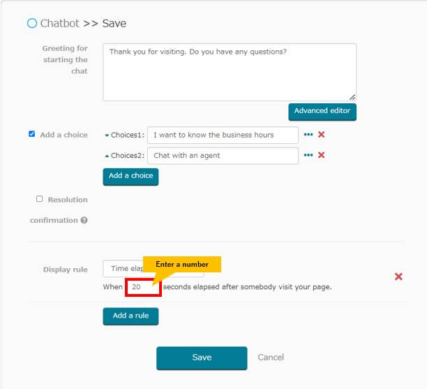Move Choices2 up with arrow
Viewport: 427px width, 389px height.
point(107,156)
